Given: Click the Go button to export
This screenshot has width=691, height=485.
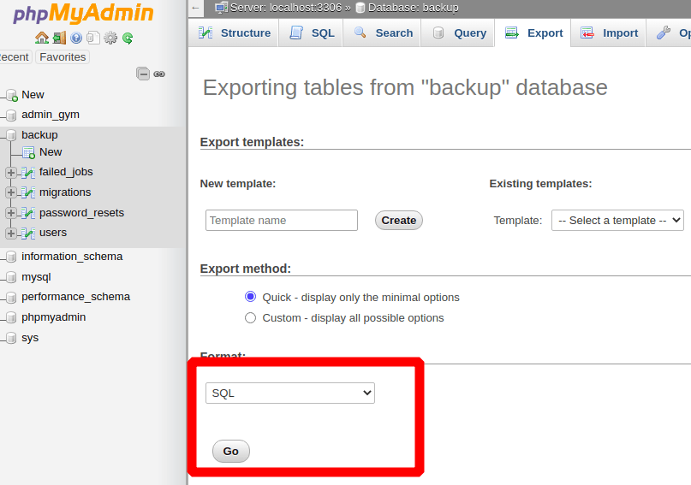Looking at the screenshot, I should [x=231, y=451].
